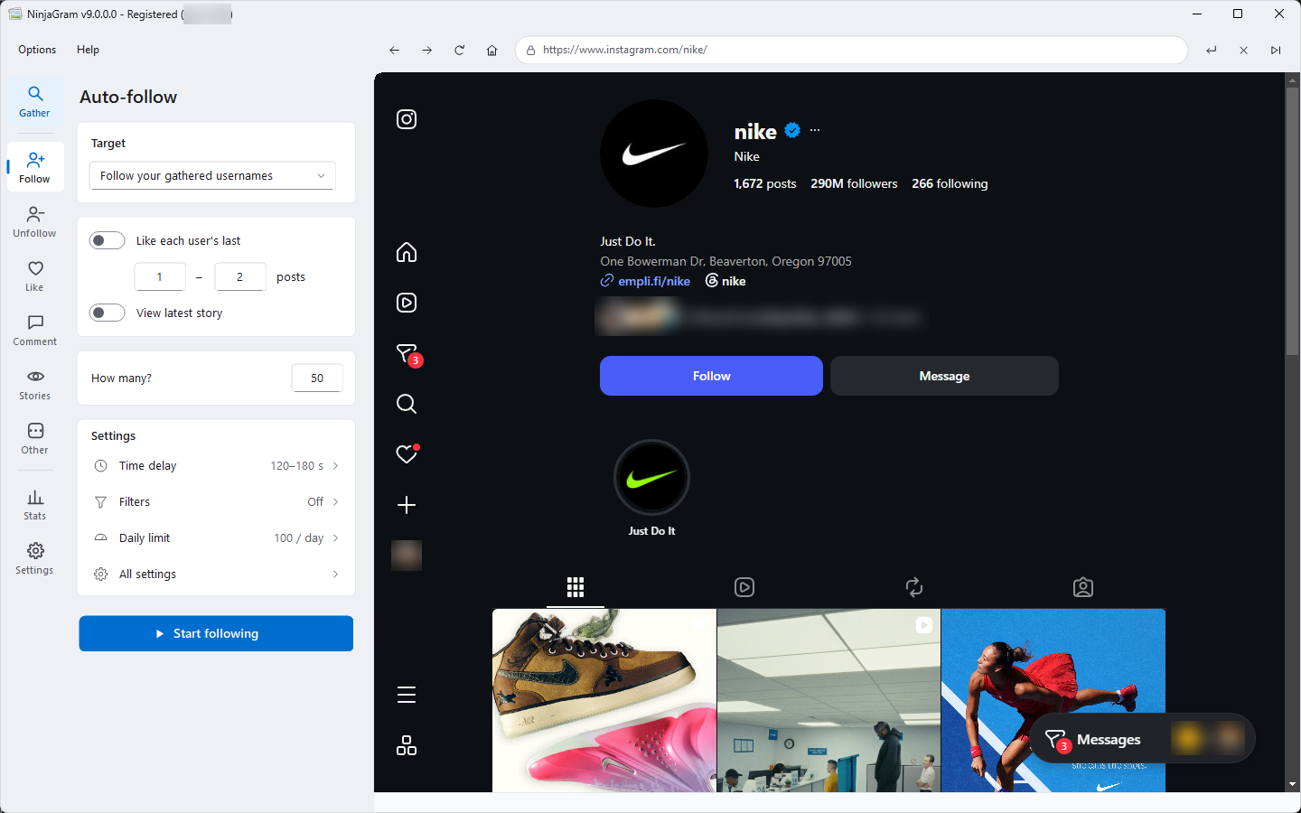
Task: Toggle the 'View latest story' switch
Action: point(107,313)
